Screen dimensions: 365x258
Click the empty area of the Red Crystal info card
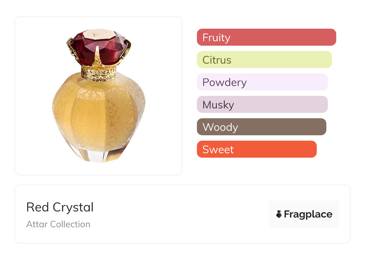click(x=180, y=214)
